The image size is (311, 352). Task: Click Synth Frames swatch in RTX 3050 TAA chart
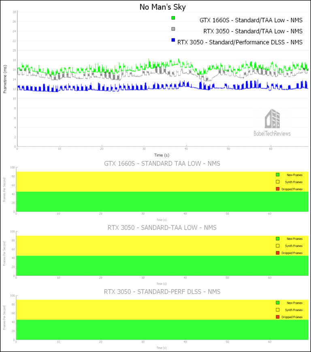click(277, 246)
